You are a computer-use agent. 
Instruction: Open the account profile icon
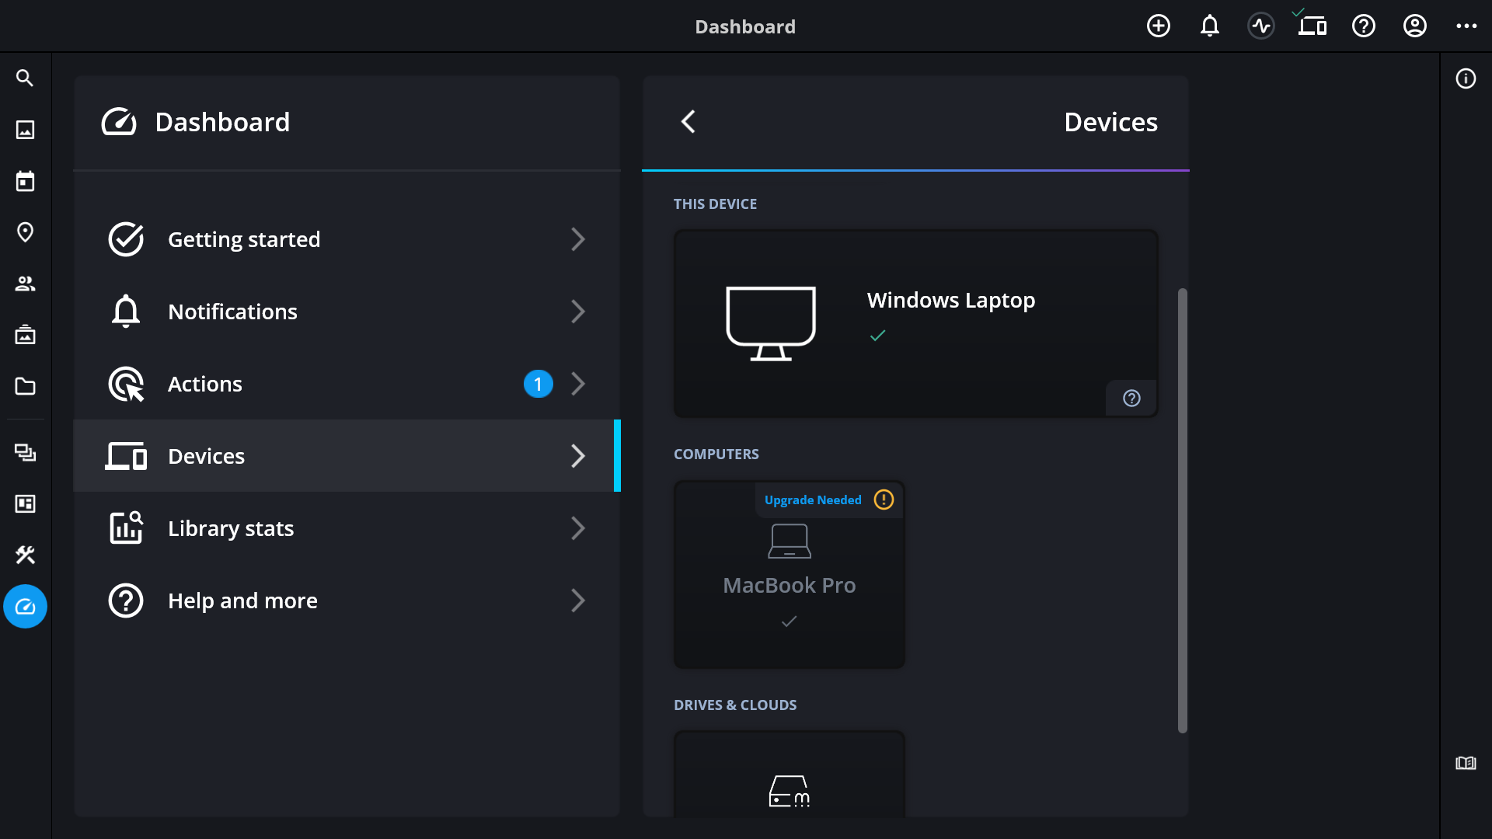pos(1414,26)
